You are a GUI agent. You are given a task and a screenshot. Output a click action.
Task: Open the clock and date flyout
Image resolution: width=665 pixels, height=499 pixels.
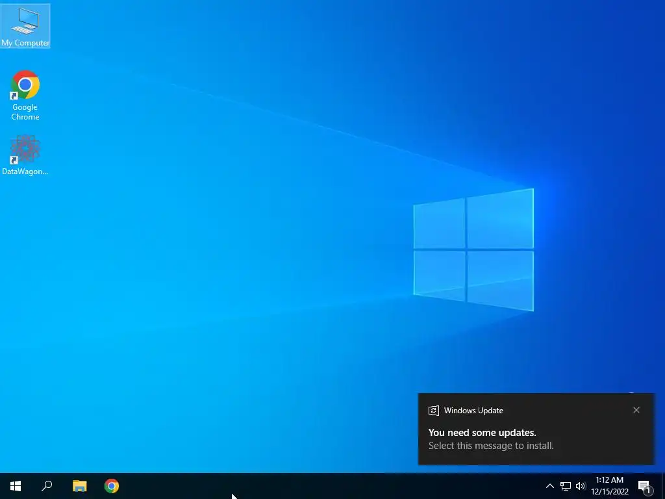coord(609,486)
